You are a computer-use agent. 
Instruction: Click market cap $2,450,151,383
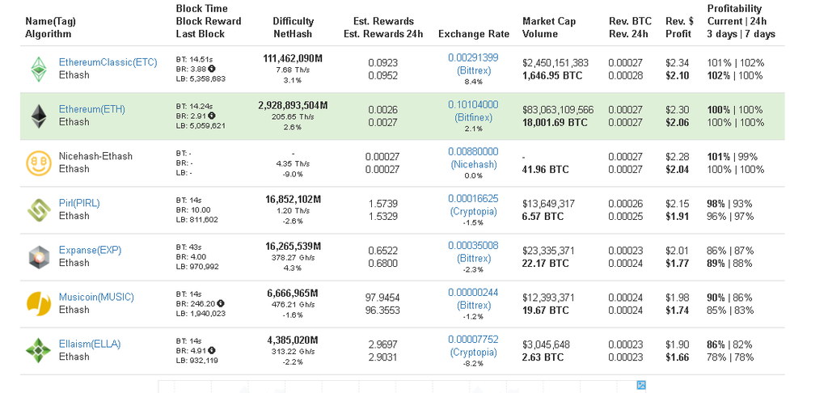556,63
